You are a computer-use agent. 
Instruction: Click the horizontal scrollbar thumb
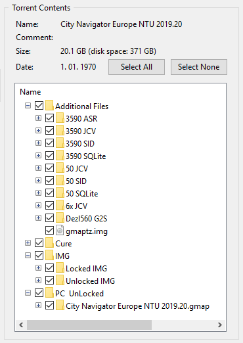click(89, 325)
